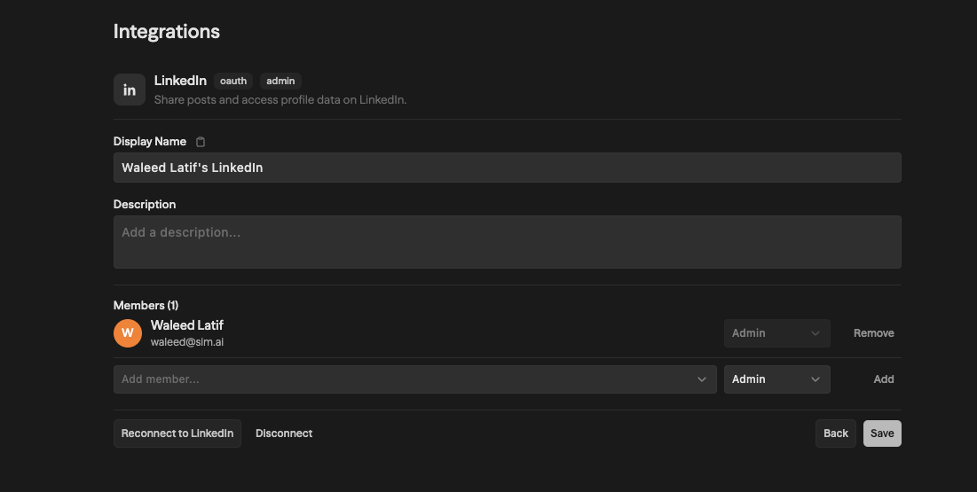Save the integration settings

(882, 433)
